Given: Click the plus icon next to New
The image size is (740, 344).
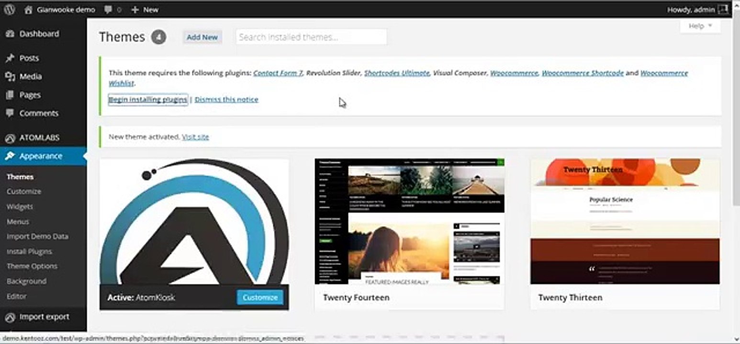Looking at the screenshot, I should point(135,10).
